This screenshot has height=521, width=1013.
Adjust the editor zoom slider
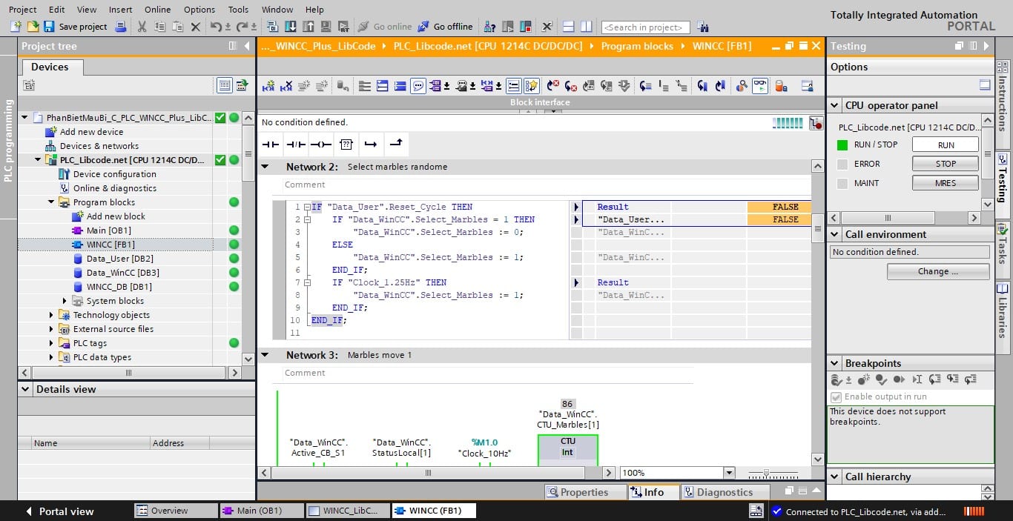[x=766, y=473]
